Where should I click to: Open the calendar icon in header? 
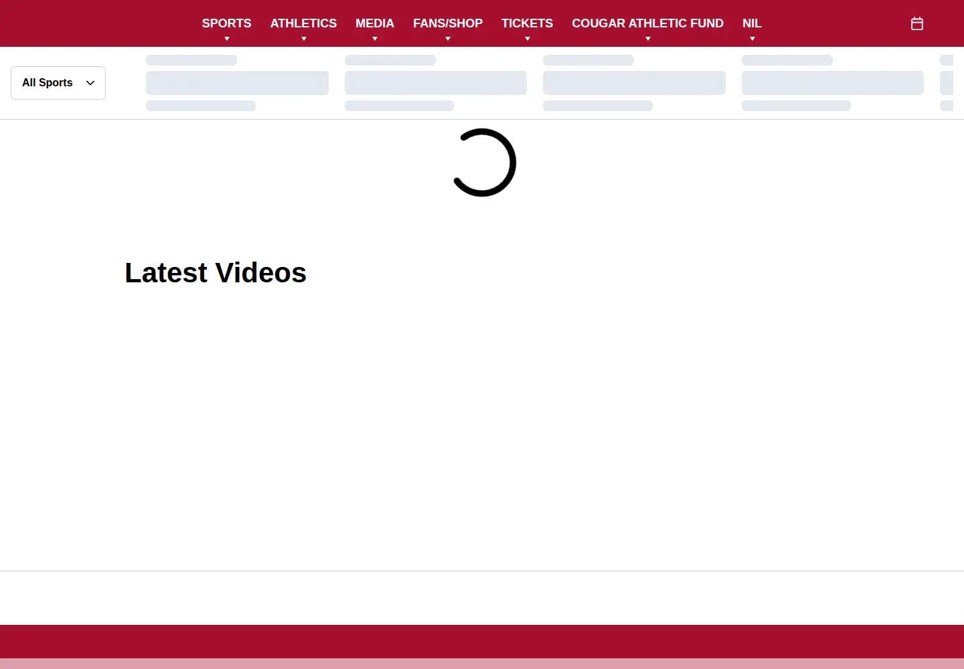[x=917, y=23]
